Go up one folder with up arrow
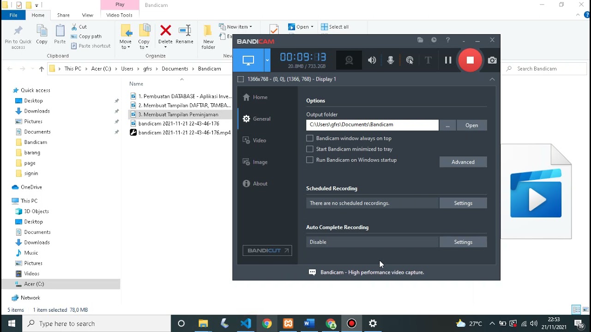 click(x=42, y=69)
